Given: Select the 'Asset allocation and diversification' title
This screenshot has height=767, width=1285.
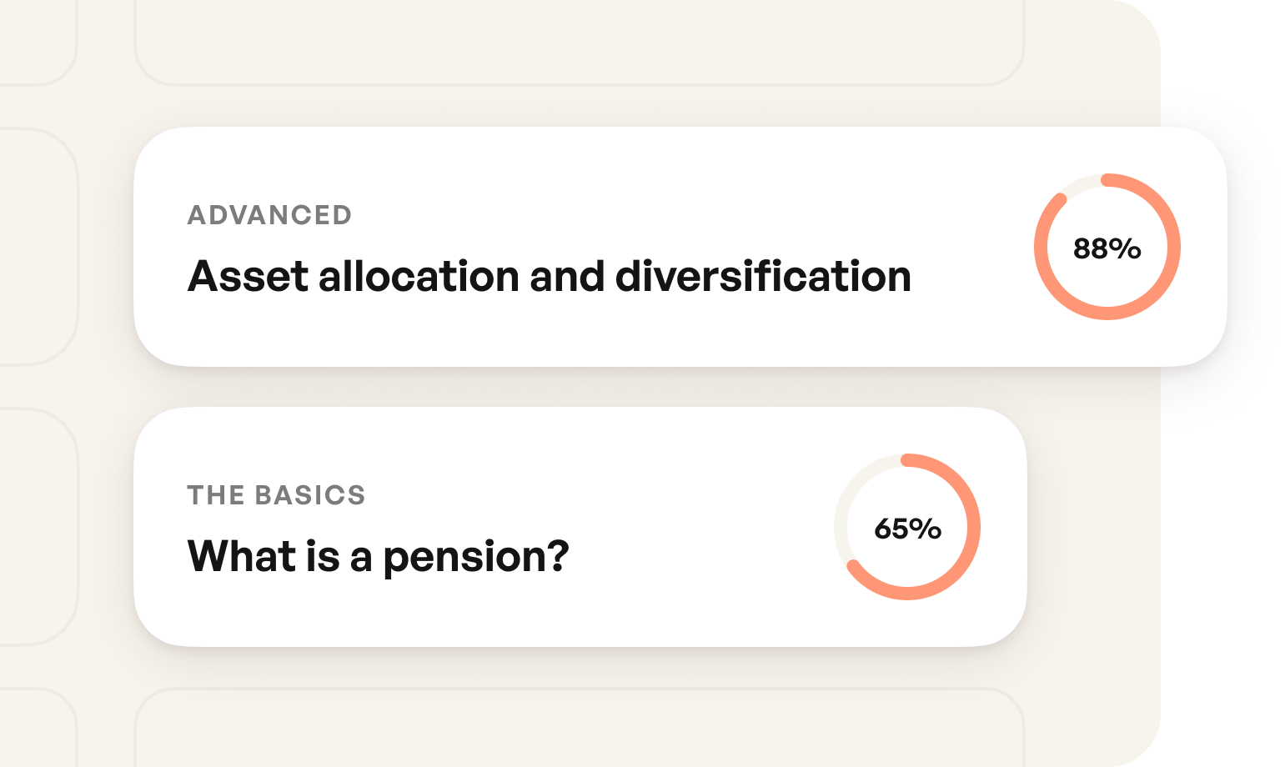Looking at the screenshot, I should 549,276.
